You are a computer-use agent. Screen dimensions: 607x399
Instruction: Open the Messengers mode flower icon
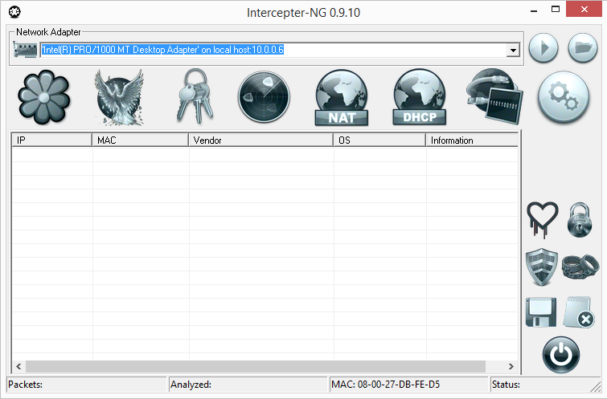pos(43,97)
